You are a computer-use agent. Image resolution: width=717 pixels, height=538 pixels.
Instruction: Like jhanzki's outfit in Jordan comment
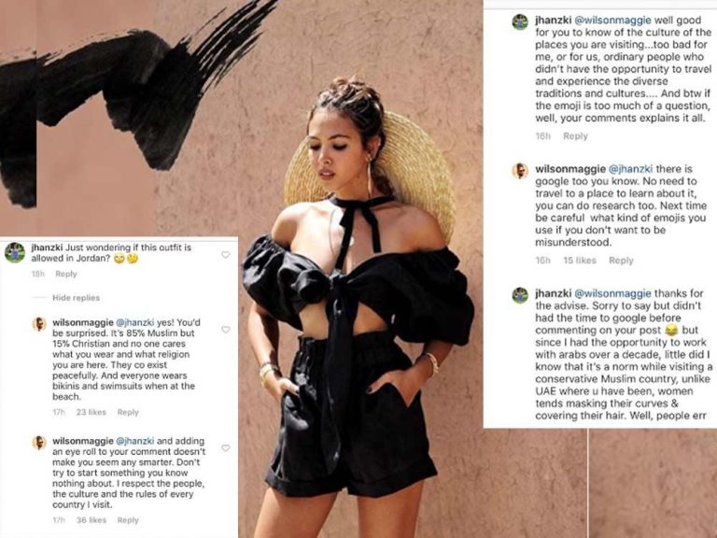[225, 254]
